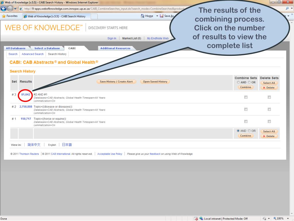Go to Advanced Search sub-tab

(x=33, y=54)
